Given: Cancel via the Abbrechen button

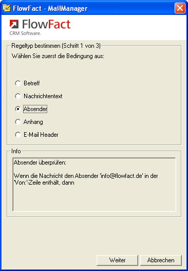Looking at the screenshot, I should 161,260.
